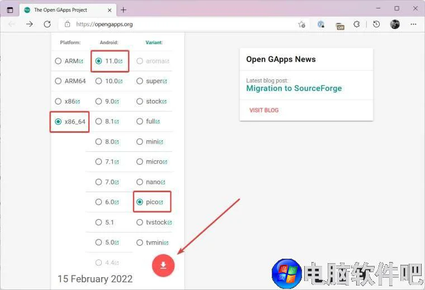425x290 pixels.
Task: Click the info link icon beside stock
Action: (x=164, y=102)
